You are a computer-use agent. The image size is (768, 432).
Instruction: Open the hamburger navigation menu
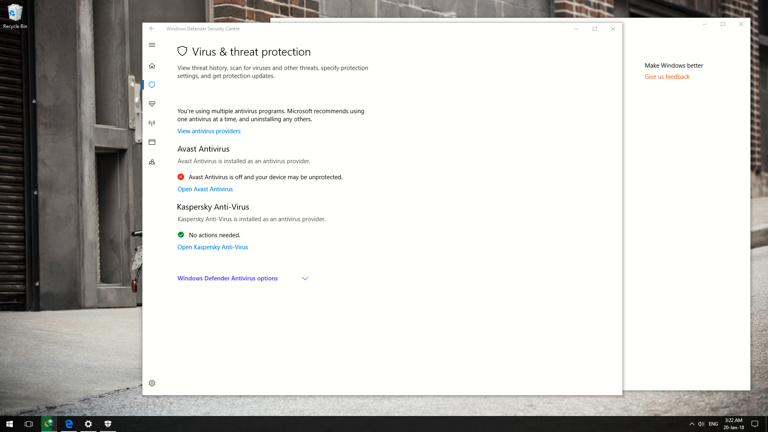[x=152, y=45]
